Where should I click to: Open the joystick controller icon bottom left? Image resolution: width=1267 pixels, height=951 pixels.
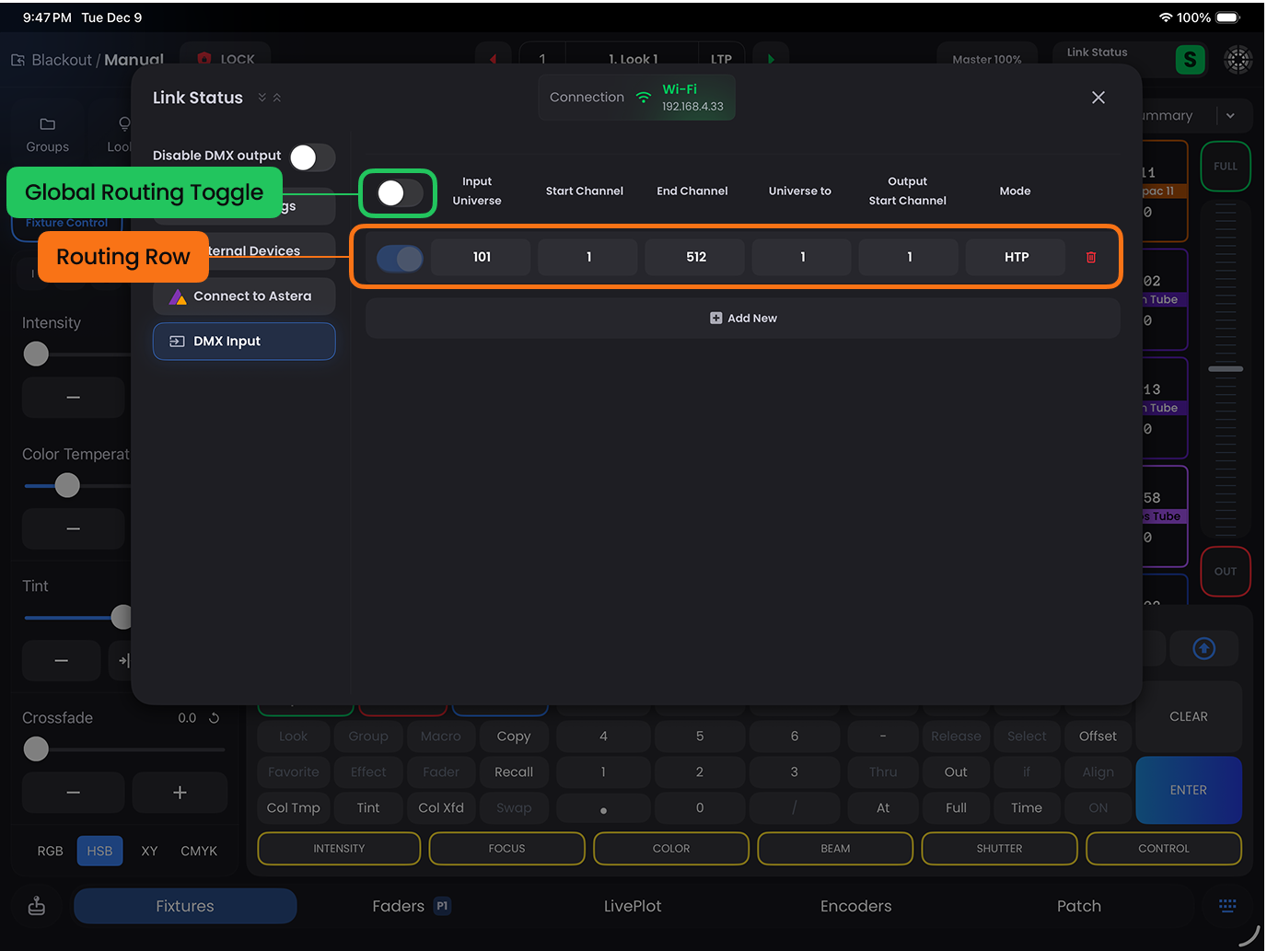click(36, 906)
